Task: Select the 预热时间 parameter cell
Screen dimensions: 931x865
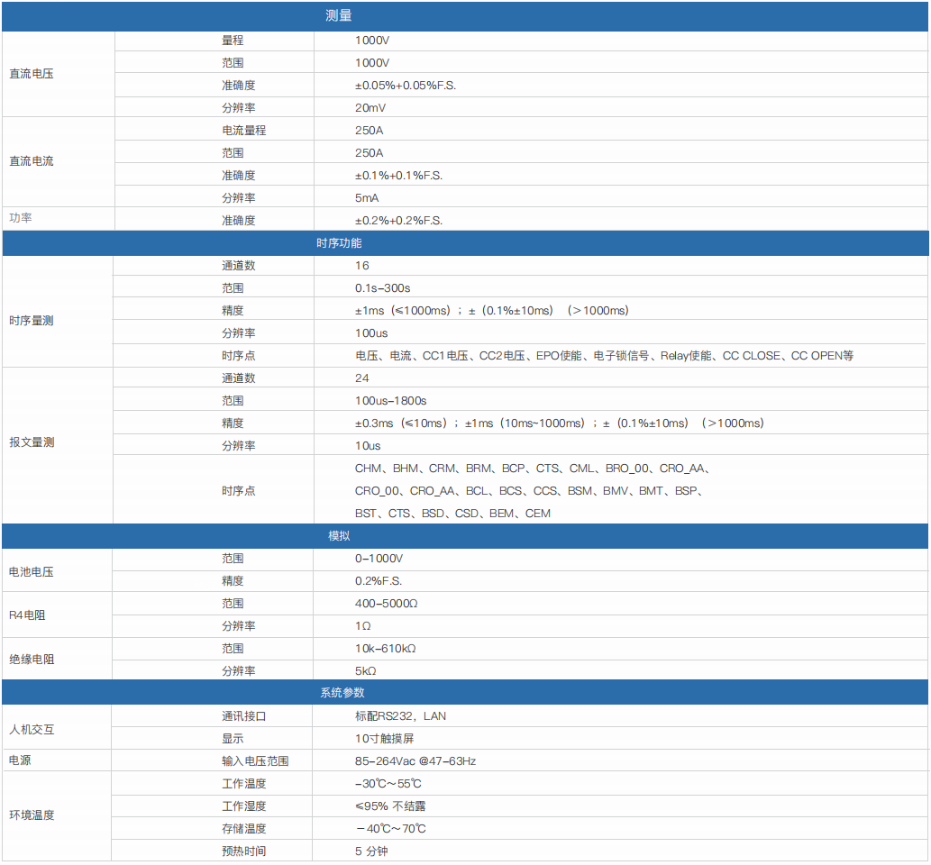Action: point(244,851)
